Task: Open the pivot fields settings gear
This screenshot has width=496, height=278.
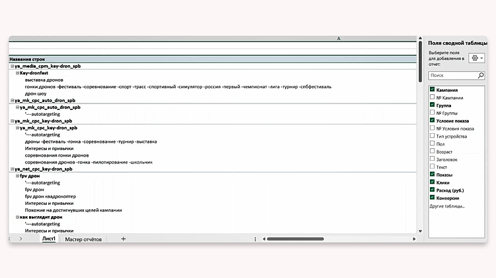Action: coord(477,58)
